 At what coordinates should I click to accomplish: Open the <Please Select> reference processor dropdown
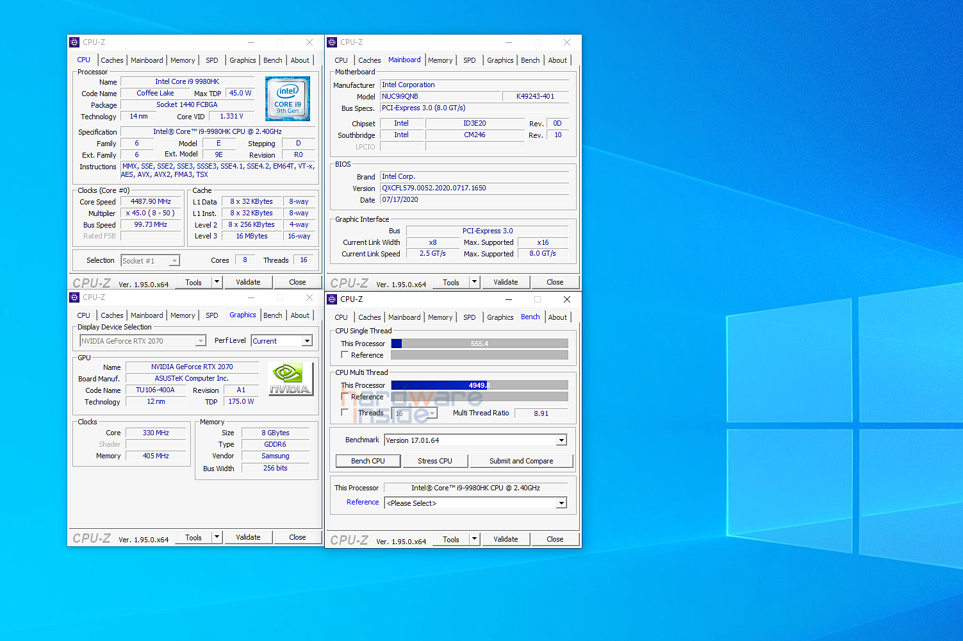pos(561,503)
